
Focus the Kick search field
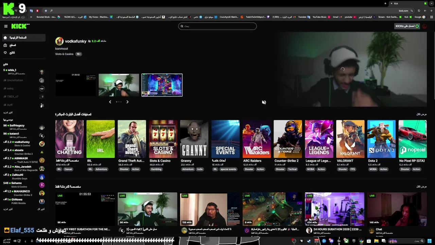217,26
